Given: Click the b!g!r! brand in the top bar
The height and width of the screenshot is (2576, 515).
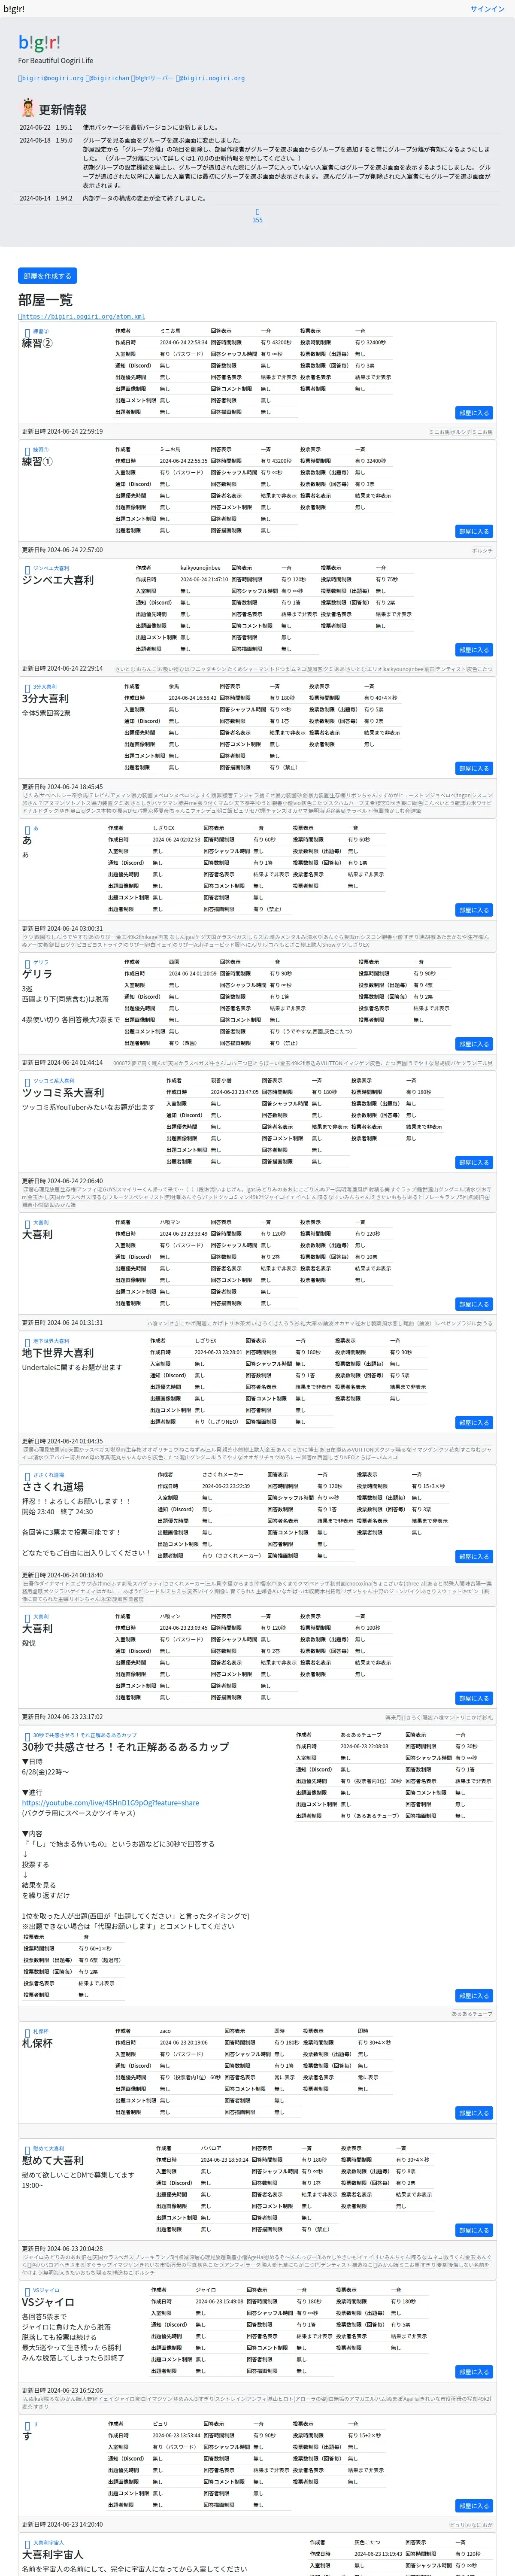Looking at the screenshot, I should (x=14, y=9).
